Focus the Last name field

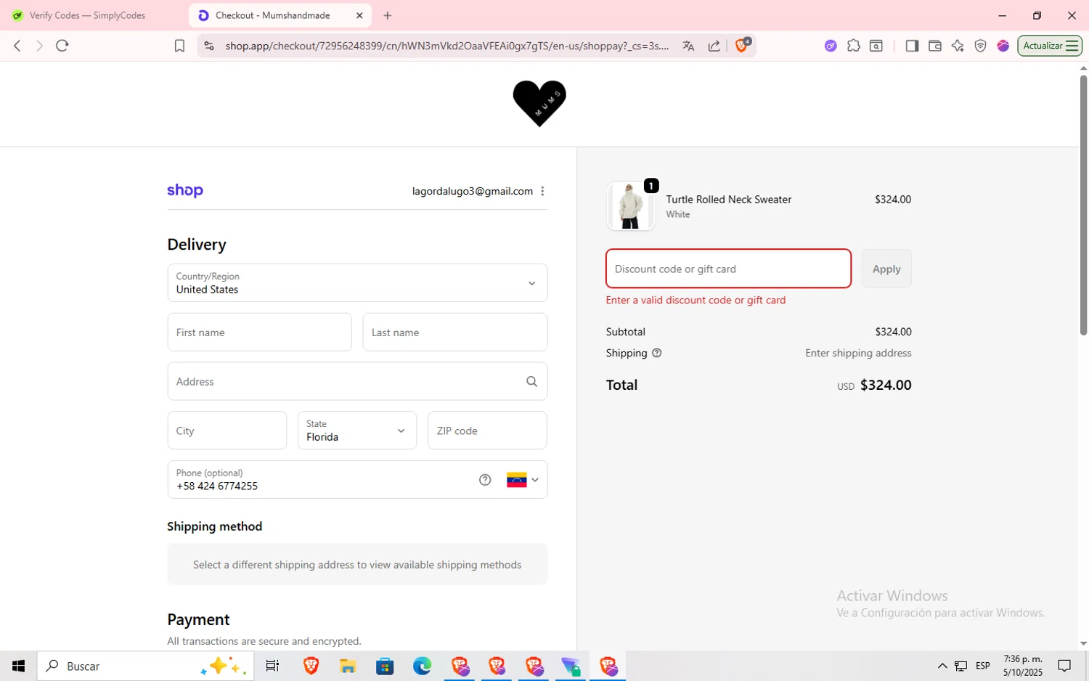coord(455,332)
